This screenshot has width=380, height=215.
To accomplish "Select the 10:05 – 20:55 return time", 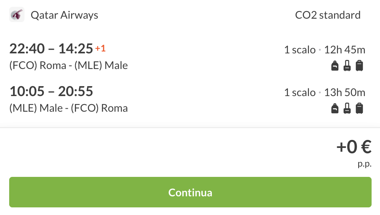I will point(51,91).
